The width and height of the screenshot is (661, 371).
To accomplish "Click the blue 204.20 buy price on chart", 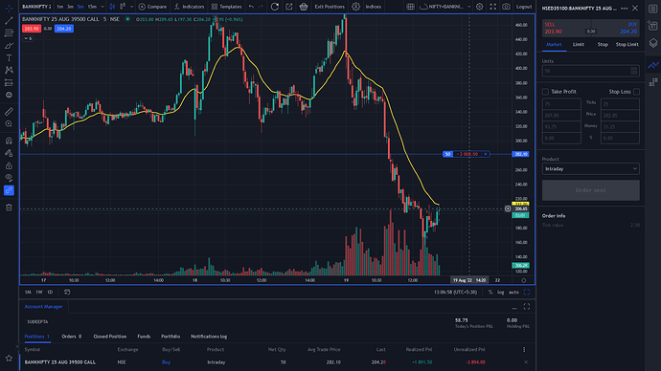I will click(63, 29).
